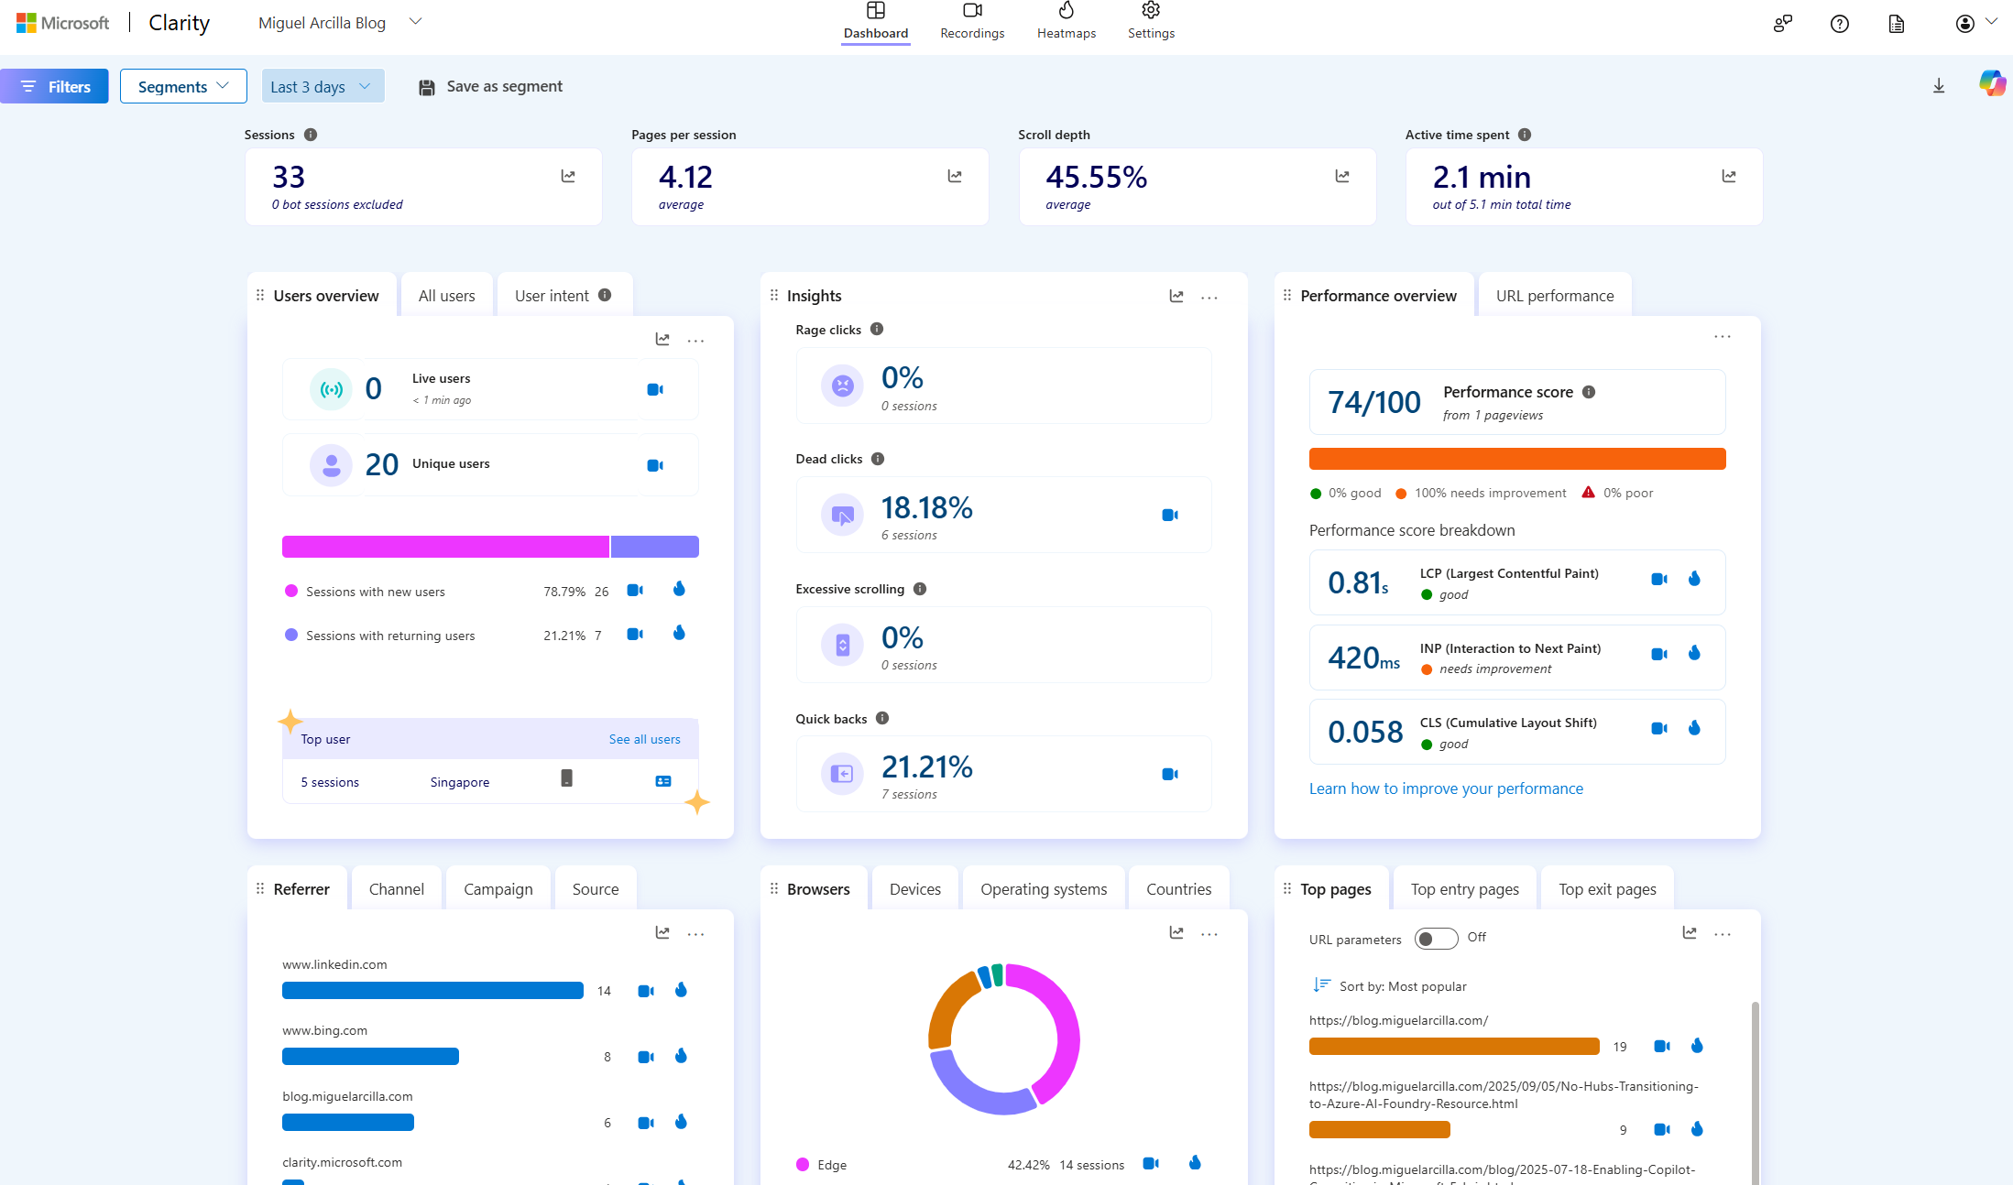2013x1185 pixels.
Task: Switch to Countries tab
Action: pyautogui.click(x=1178, y=888)
